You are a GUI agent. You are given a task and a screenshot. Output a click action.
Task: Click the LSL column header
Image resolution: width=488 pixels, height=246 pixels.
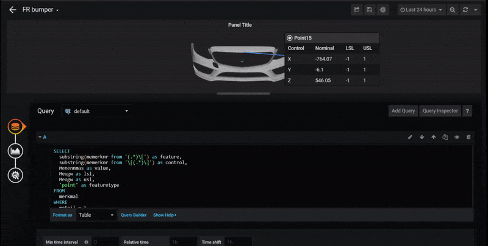point(350,48)
